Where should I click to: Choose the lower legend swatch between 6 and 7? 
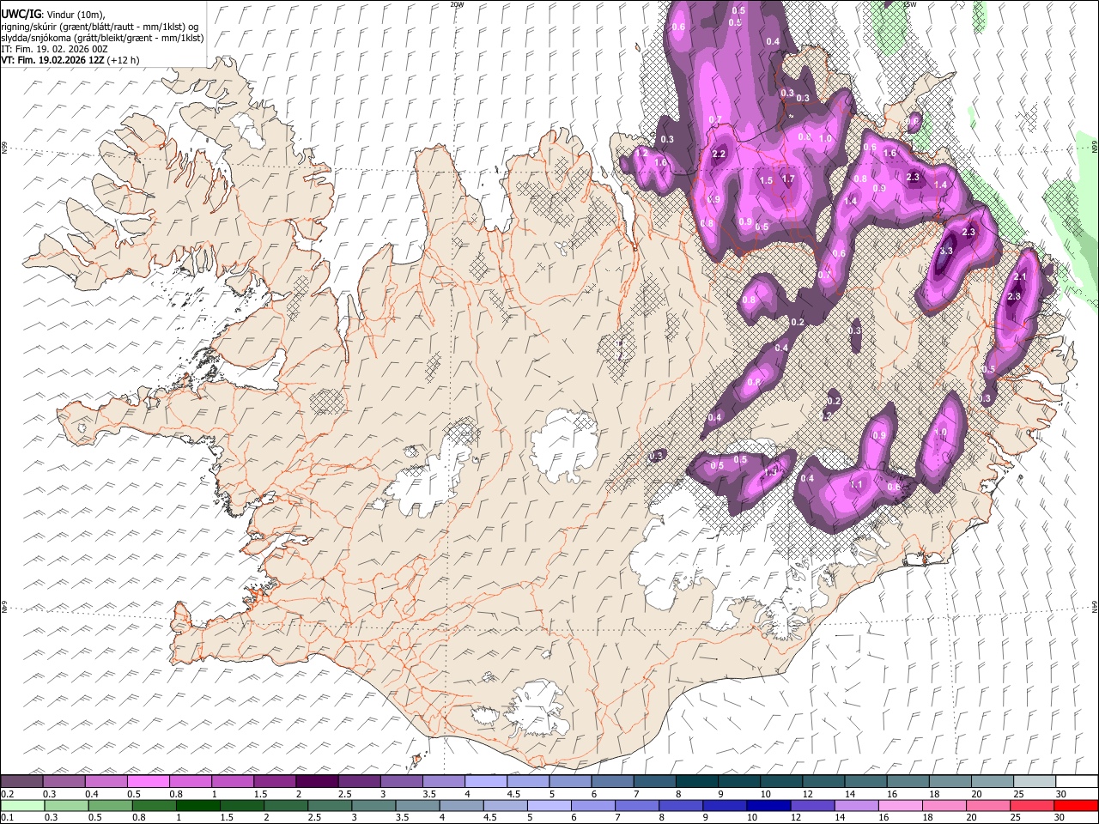coord(592,805)
